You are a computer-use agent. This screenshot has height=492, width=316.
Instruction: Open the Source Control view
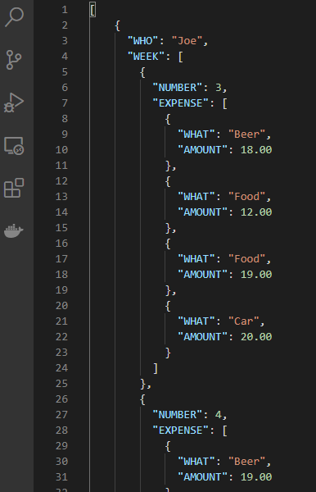tap(13, 60)
